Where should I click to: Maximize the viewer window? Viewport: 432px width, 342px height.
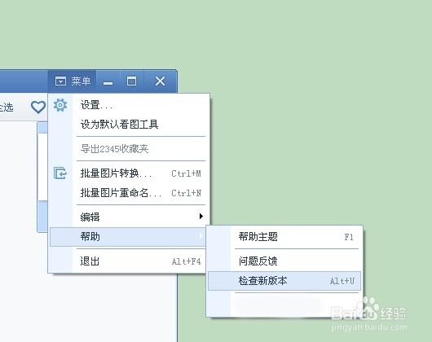coord(131,81)
